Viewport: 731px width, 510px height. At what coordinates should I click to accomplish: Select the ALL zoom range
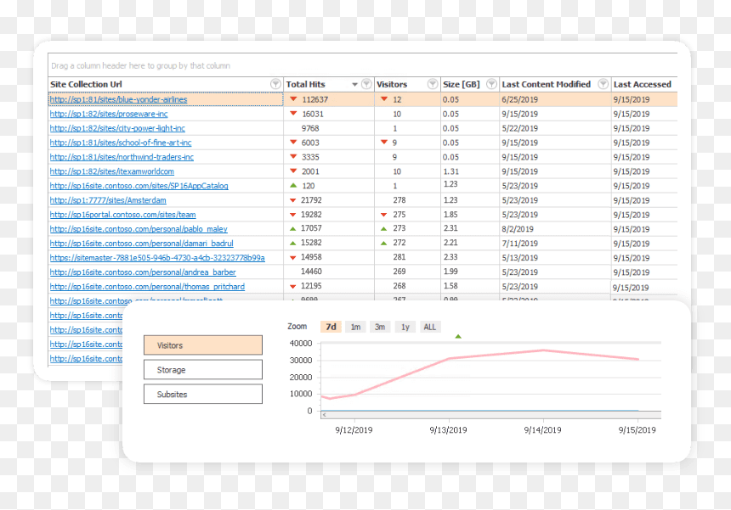click(430, 327)
